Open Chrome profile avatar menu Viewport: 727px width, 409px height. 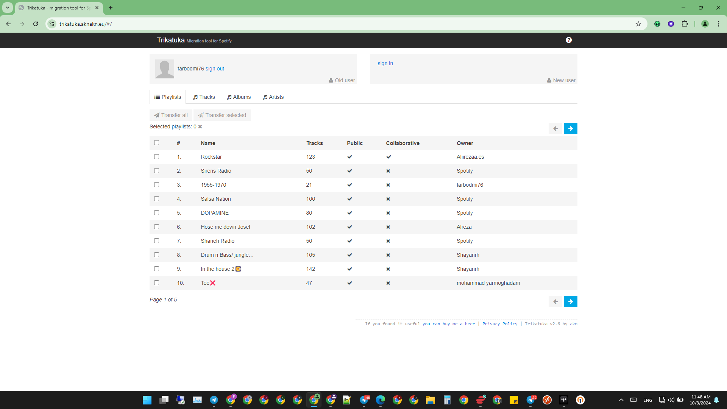(705, 24)
